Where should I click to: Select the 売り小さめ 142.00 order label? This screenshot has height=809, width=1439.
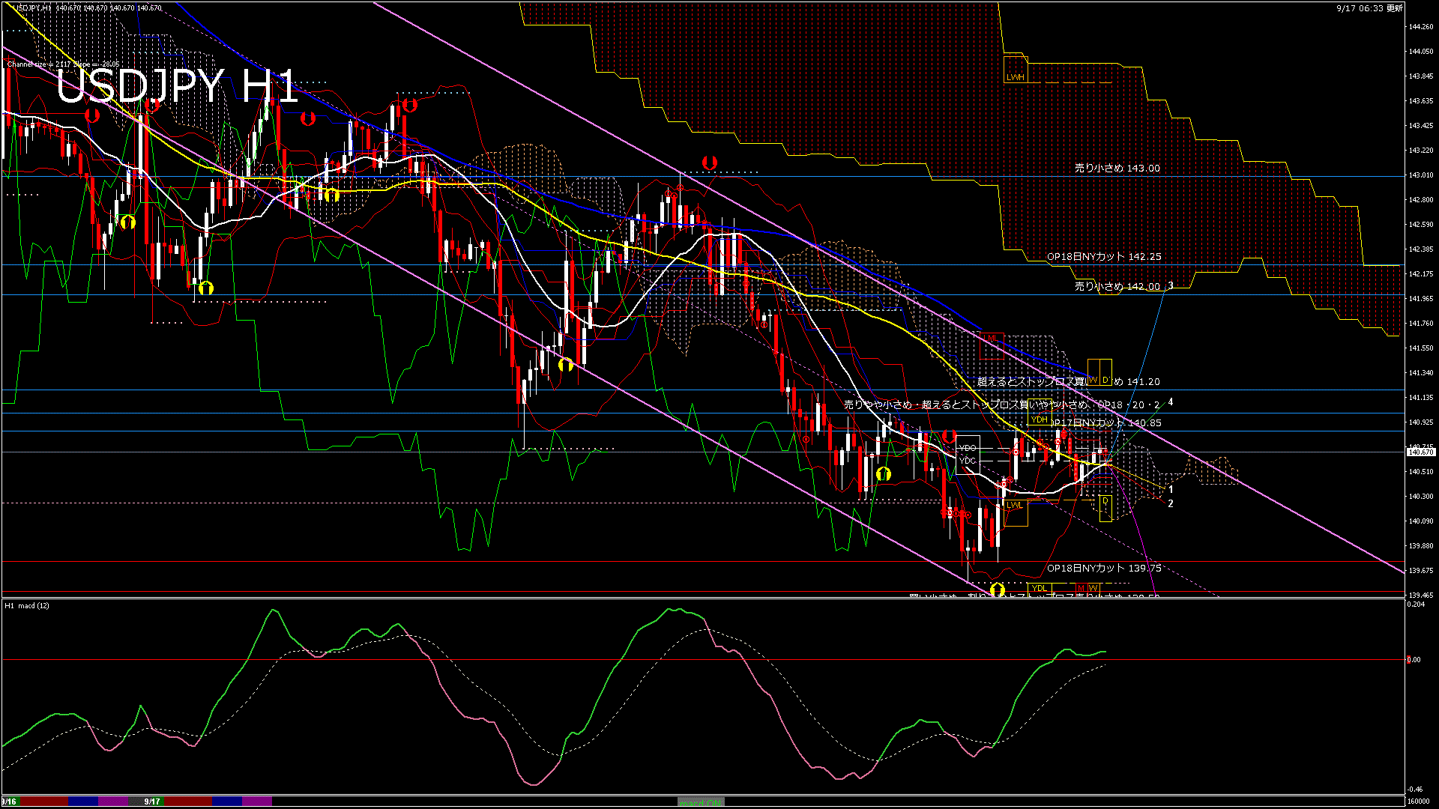(1117, 286)
